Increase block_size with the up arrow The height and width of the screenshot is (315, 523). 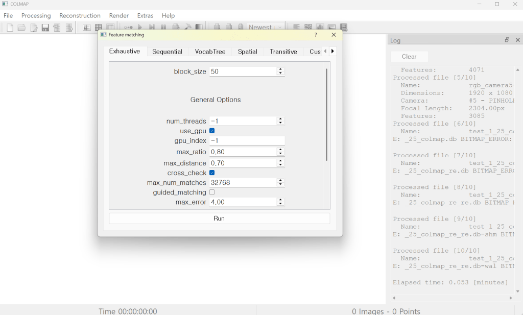click(280, 69)
